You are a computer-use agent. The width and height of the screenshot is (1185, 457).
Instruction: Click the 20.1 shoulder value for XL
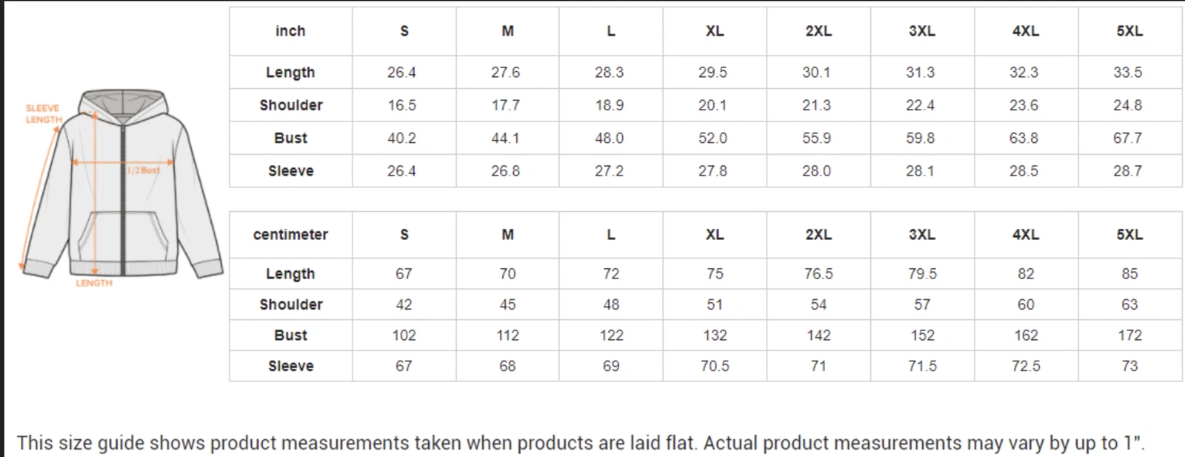712,105
